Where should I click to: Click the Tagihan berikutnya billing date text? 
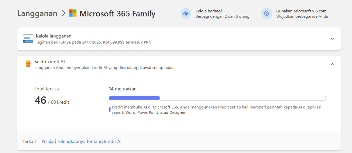94,42
